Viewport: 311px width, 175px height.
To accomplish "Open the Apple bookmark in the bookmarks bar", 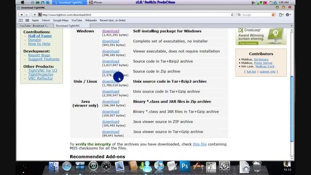I will point(35,20).
